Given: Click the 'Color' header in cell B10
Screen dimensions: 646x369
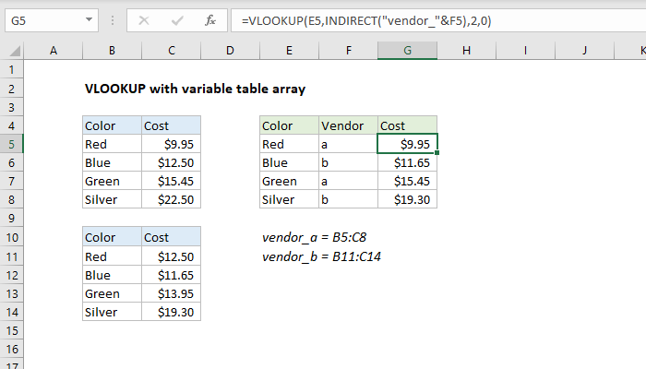Looking at the screenshot, I should coord(112,237).
